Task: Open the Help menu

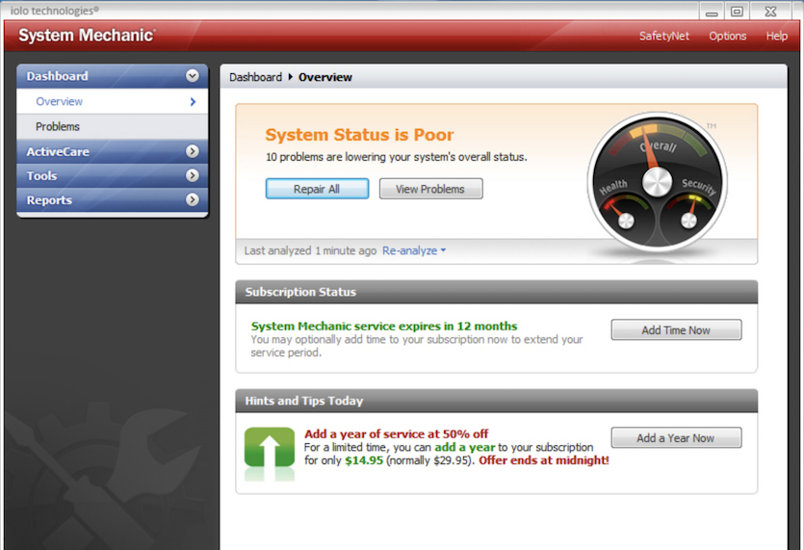Action: pyautogui.click(x=777, y=36)
